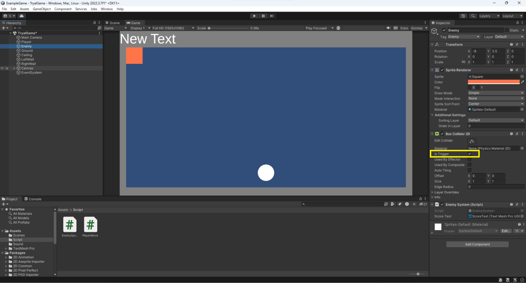526x283 pixels.
Task: Click the search icon in the top toolbar
Action: [473, 16]
